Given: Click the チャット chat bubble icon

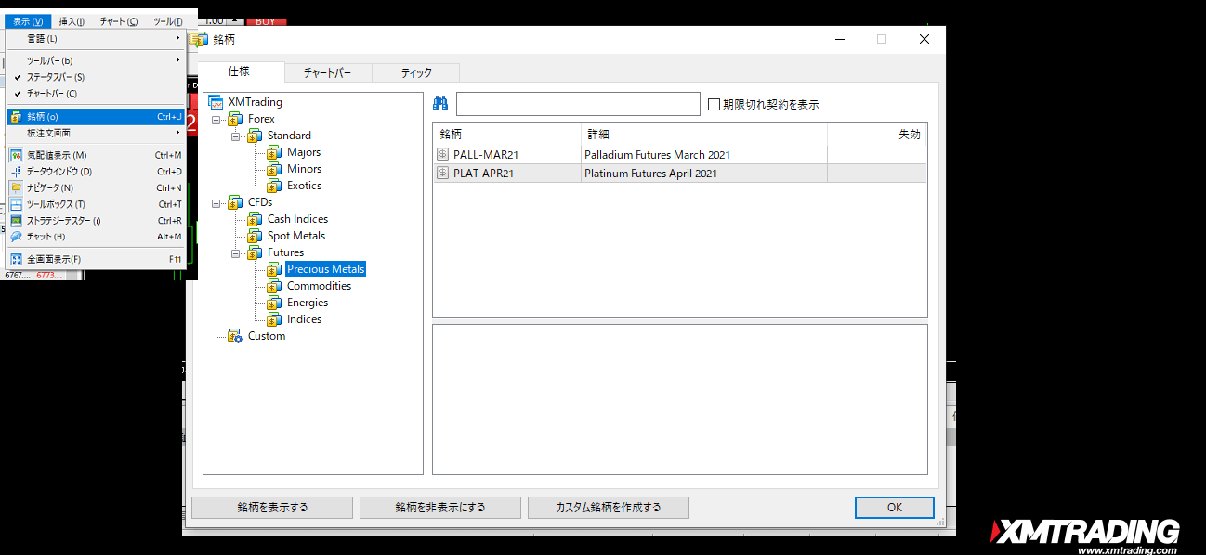Looking at the screenshot, I should point(16,237).
